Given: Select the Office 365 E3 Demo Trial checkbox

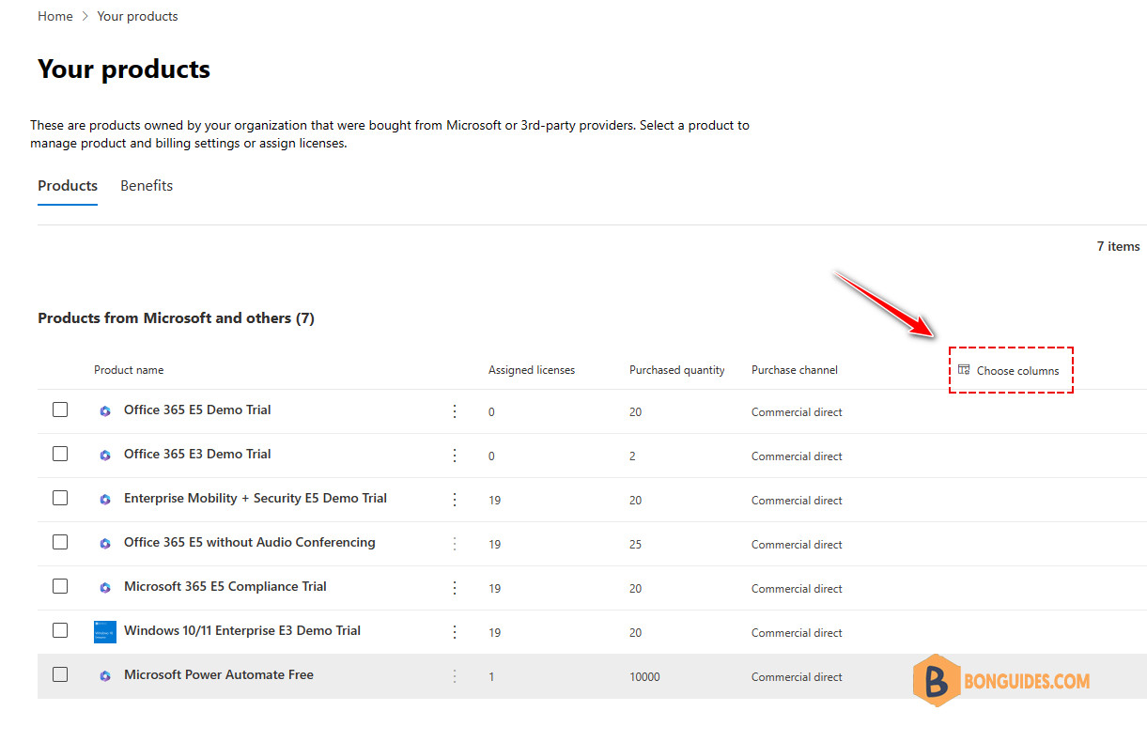Looking at the screenshot, I should [60, 454].
